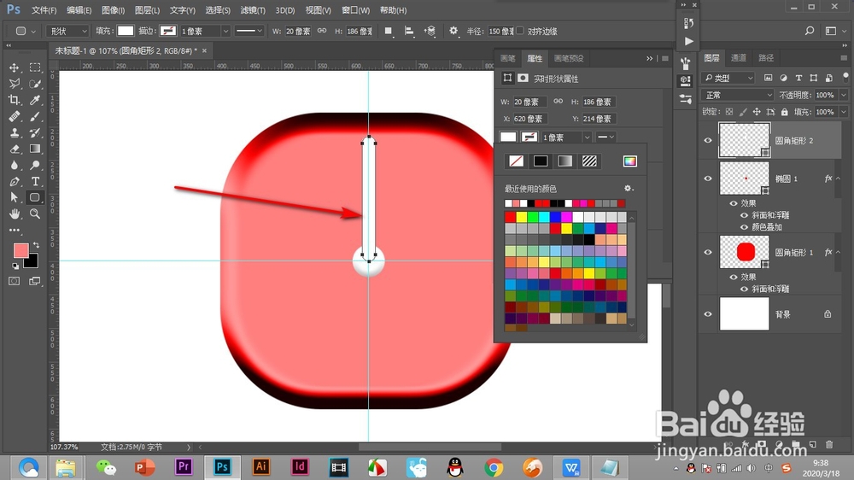The width and height of the screenshot is (854, 480).
Task: Open shape geometry gear settings
Action: 453,31
